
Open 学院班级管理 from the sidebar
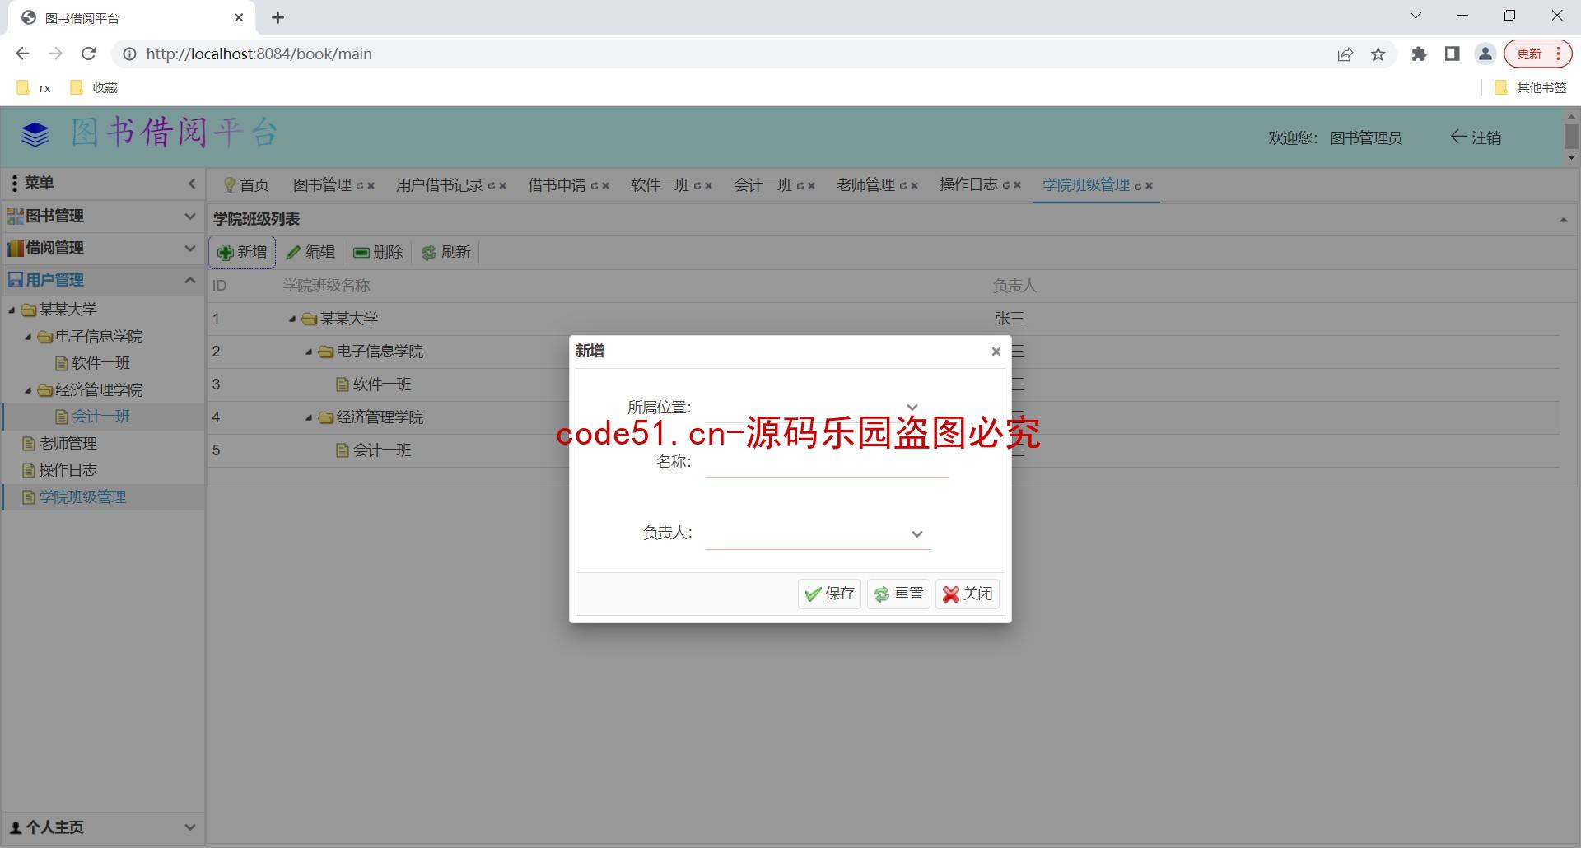[83, 497]
